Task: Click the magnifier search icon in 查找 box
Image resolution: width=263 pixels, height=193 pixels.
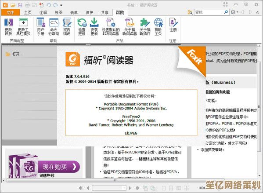Action: (x=226, y=12)
